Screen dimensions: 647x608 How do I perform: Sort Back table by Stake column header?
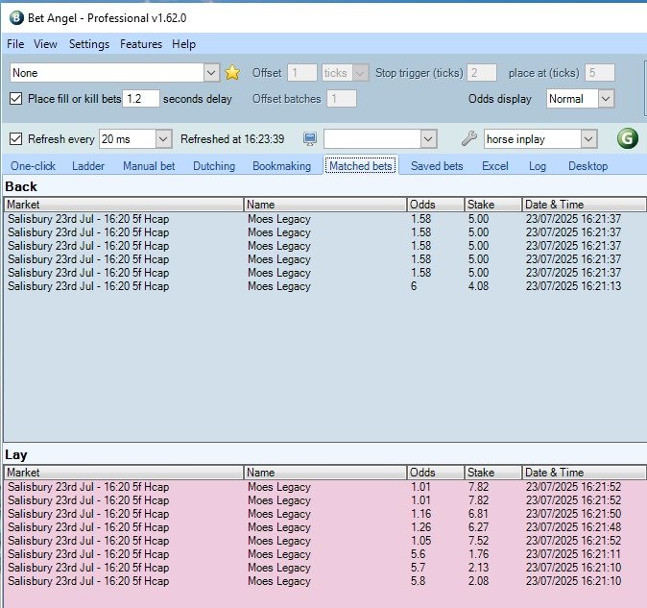(x=493, y=205)
